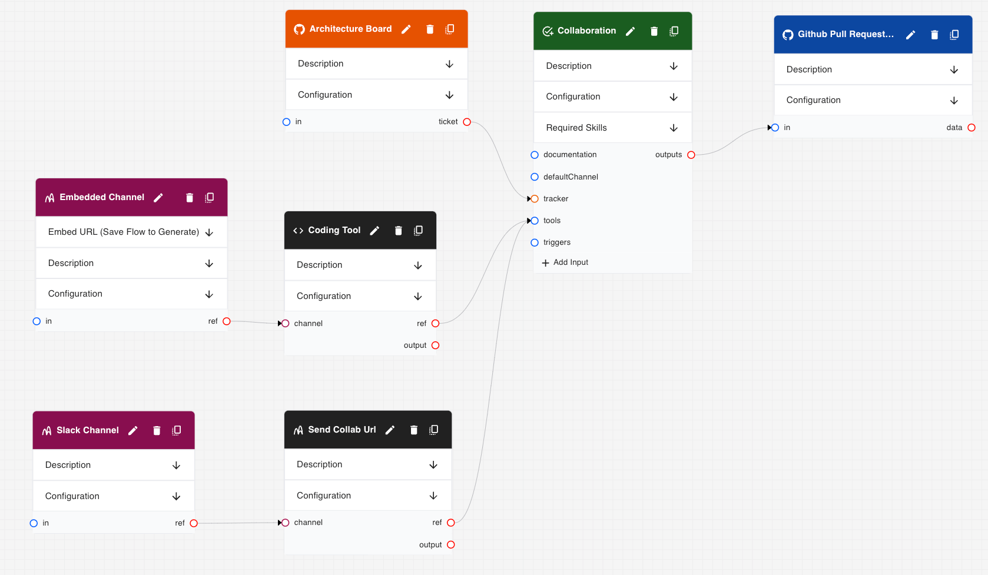Expand Description in Slack Channel node
The height and width of the screenshot is (575, 988).
[x=176, y=466]
